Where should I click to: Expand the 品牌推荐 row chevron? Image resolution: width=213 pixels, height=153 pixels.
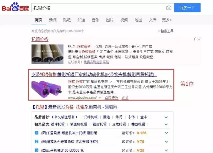[166, 117]
